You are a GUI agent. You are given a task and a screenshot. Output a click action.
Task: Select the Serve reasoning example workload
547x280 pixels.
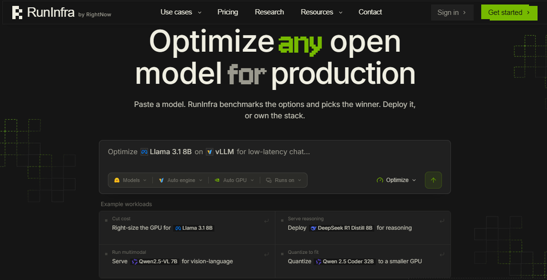[x=363, y=228]
